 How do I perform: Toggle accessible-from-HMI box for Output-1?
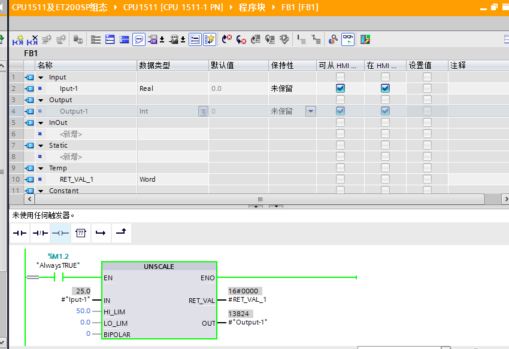coord(340,111)
